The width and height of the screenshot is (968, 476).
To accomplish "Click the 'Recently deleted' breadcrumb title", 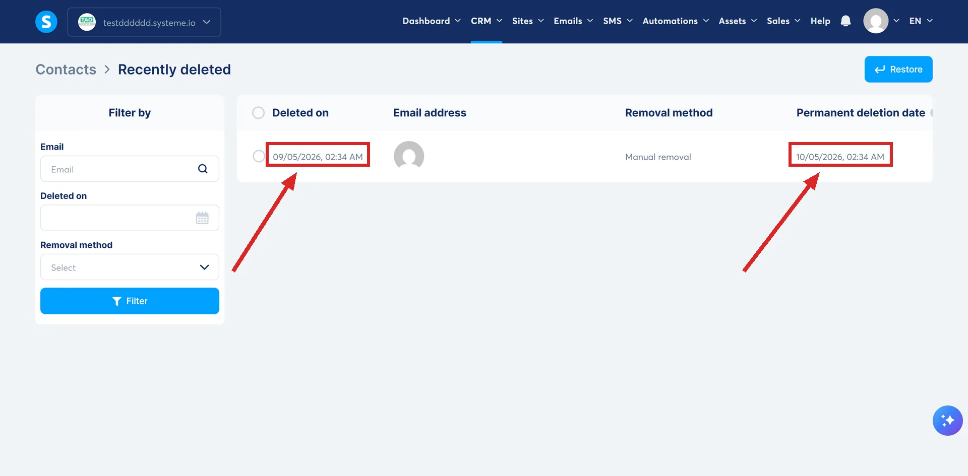I will (x=174, y=70).
